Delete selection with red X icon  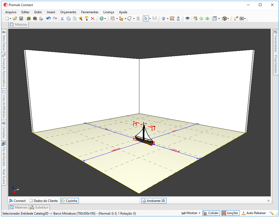pyautogui.click(x=93, y=18)
